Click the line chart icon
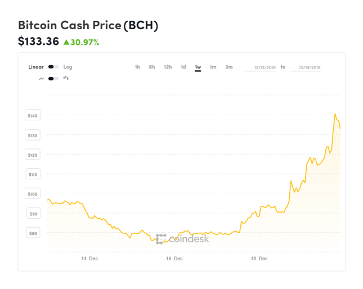The image size is (363, 289). click(x=42, y=79)
